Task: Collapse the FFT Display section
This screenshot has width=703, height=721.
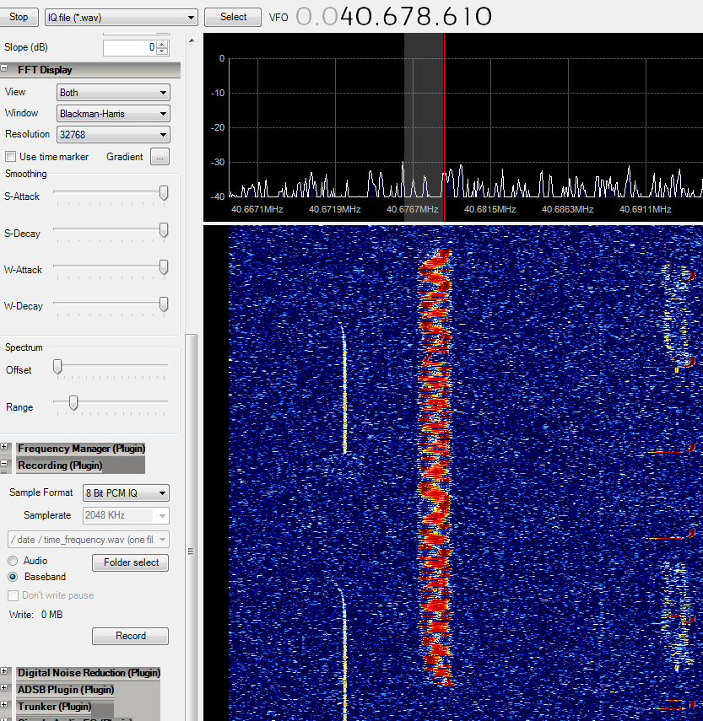Action: pyautogui.click(x=4, y=68)
